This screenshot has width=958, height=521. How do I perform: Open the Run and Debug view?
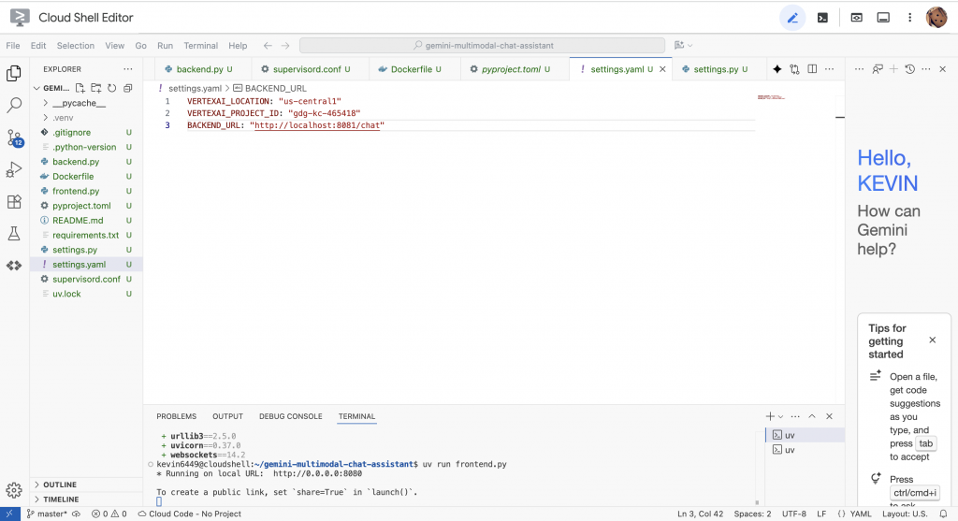point(14,170)
